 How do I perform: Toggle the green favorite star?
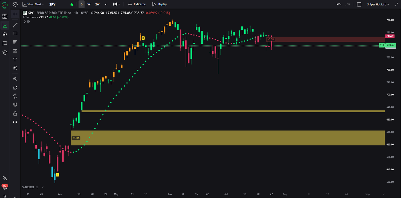coord(72,4)
